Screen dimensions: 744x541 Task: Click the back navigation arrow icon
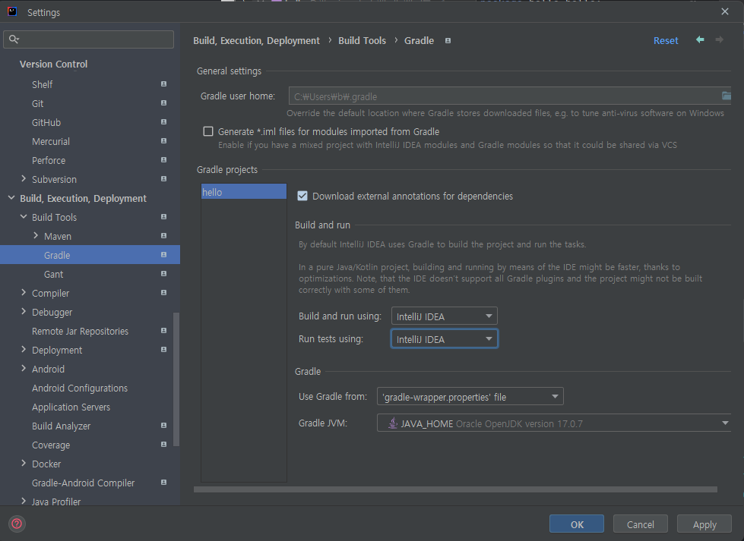tap(700, 39)
